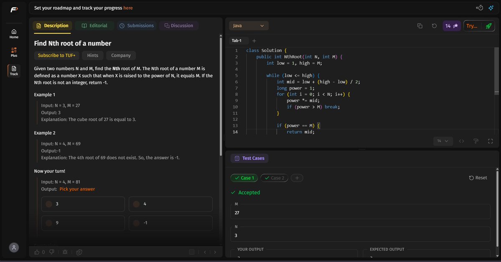Image resolution: width=501 pixels, height=262 pixels.
Task: Report a bug with the bug icon
Action: (65, 252)
